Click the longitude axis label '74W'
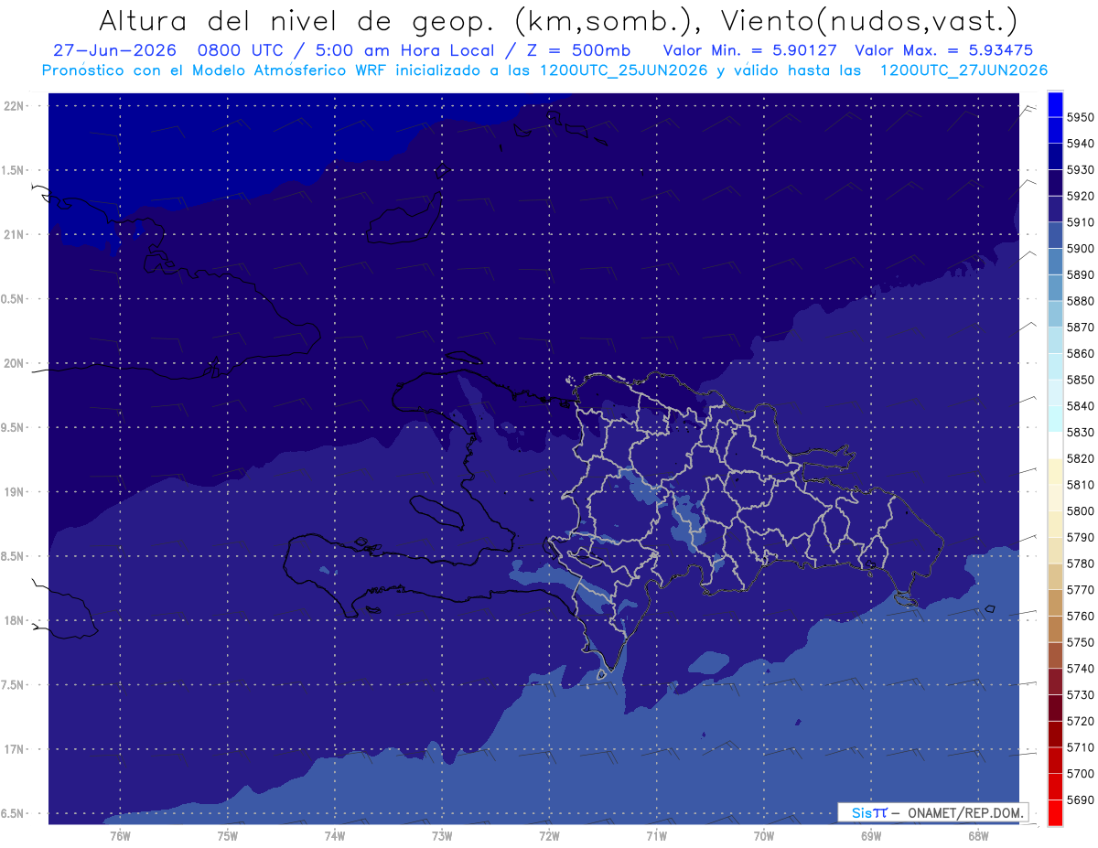Screen dimensions: 1098x848 point(334,835)
